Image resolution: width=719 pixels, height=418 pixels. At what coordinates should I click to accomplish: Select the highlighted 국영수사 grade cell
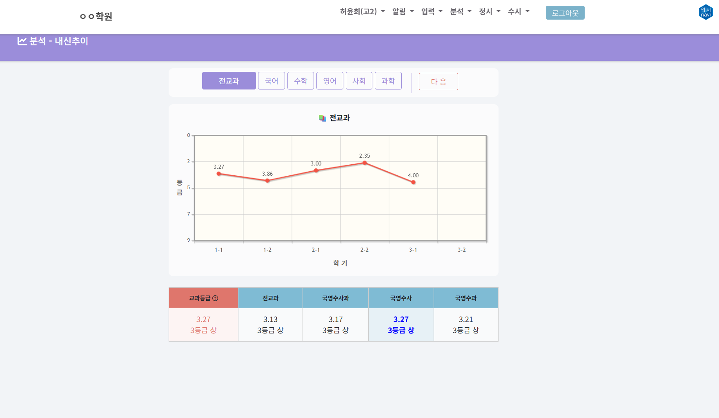(401, 324)
